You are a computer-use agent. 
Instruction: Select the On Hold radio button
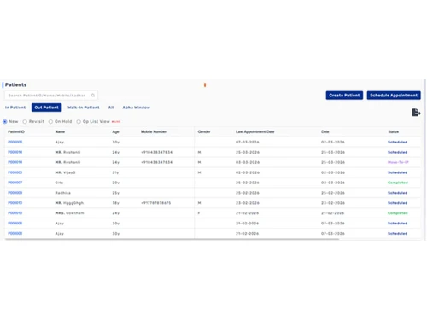(x=50, y=121)
